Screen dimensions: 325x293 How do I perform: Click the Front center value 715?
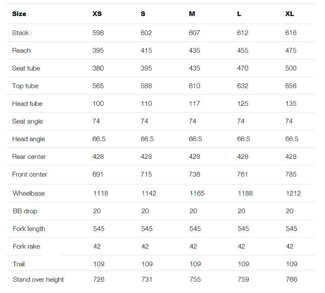point(146,174)
